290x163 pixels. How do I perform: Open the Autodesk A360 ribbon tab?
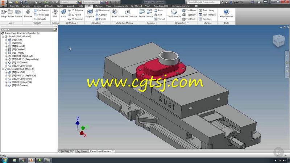[161, 6]
